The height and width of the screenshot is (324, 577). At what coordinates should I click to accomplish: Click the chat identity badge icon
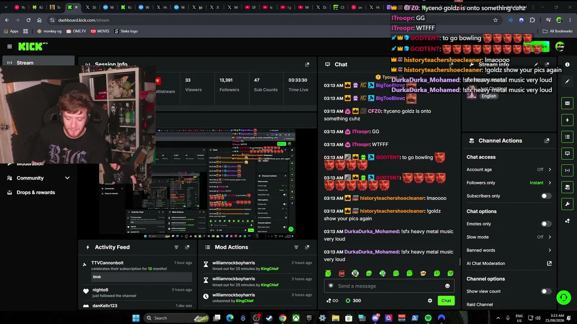(x=330, y=286)
